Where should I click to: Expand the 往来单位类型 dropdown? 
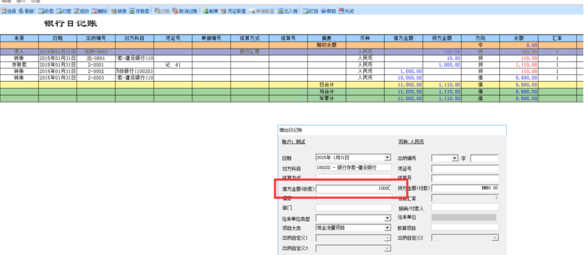[x=387, y=218]
